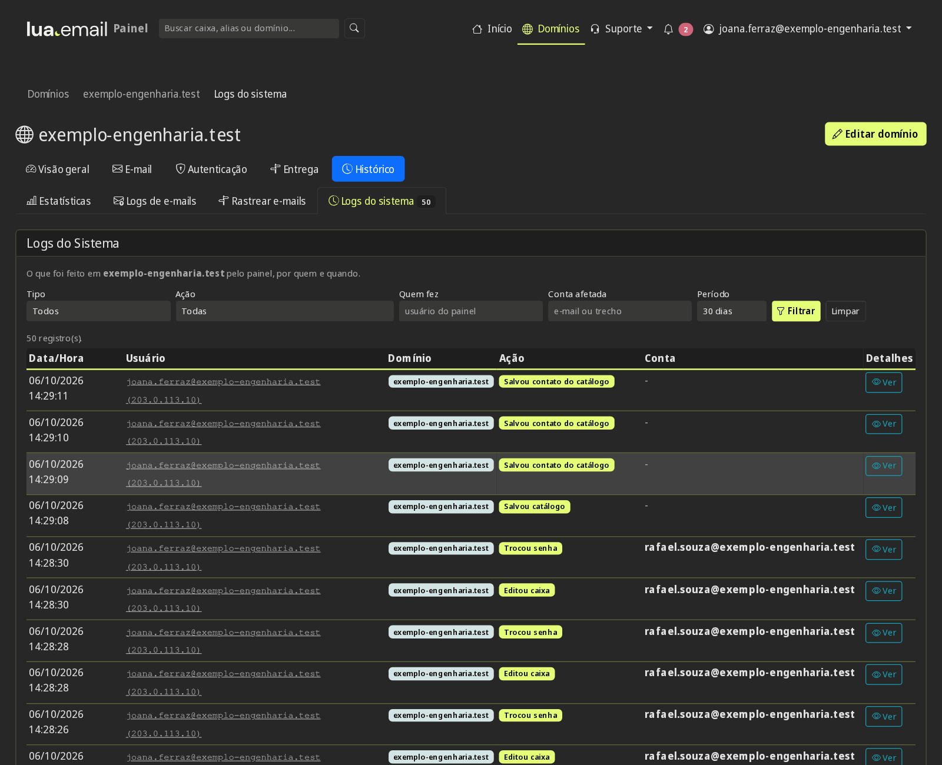View details of the 14:28:26 Trocou senha entry
Viewport: 942px width, 765px height.
[884, 717]
